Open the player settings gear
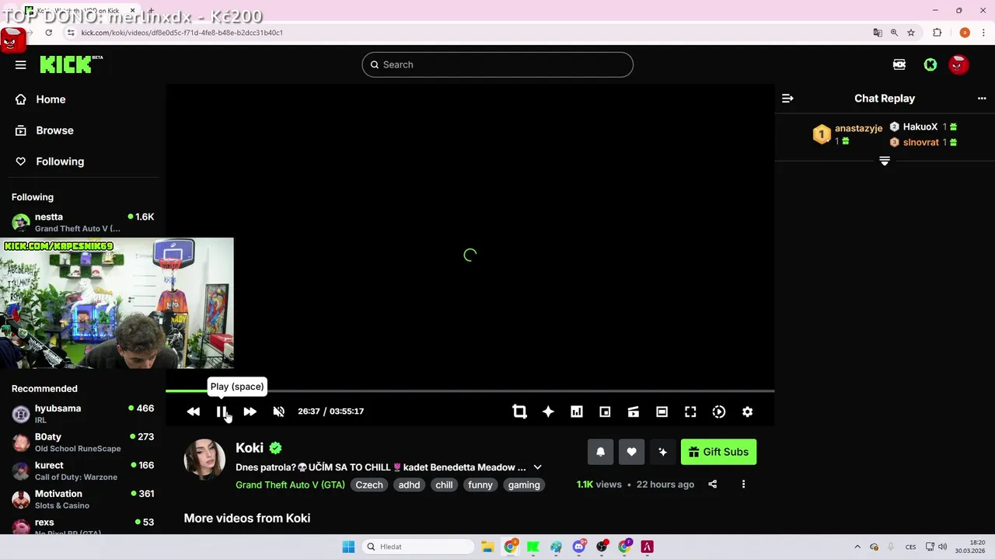Viewport: 995px width, 559px height. pyautogui.click(x=747, y=411)
